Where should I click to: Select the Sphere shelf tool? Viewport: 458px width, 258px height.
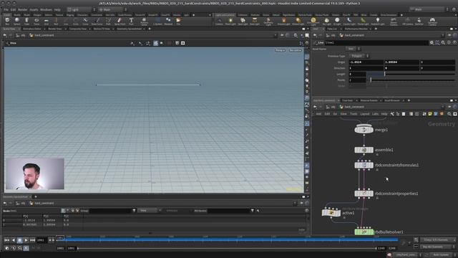coord(17,21)
